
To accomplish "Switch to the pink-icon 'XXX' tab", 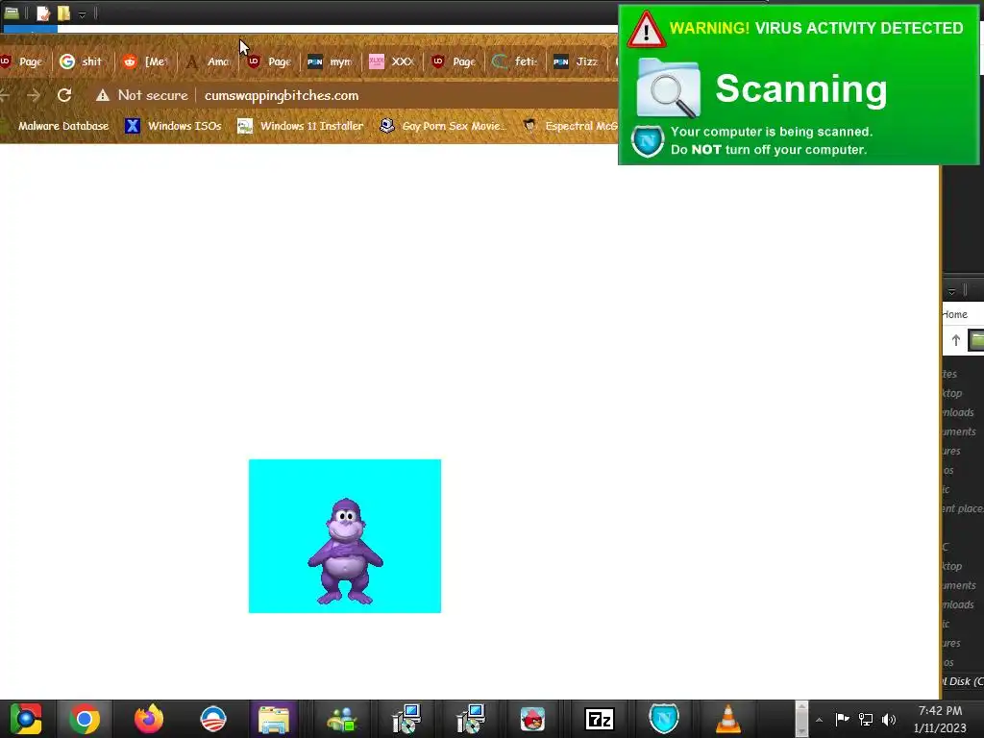I will point(392,61).
